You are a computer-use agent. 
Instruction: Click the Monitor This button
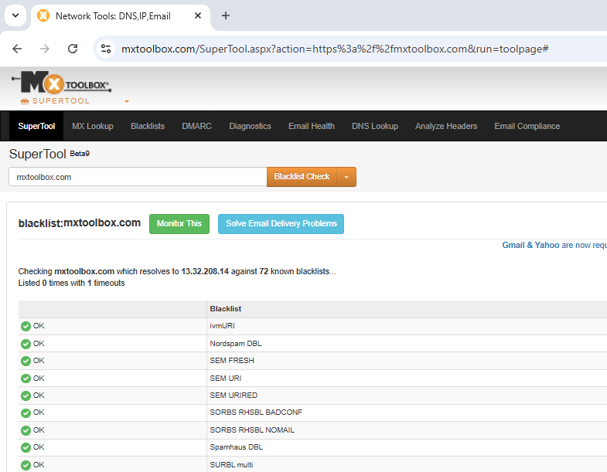(x=179, y=223)
